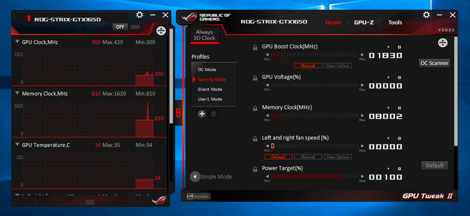470x216 pixels.
Task: Toggle OSD in monitor window
Action: pos(135,27)
